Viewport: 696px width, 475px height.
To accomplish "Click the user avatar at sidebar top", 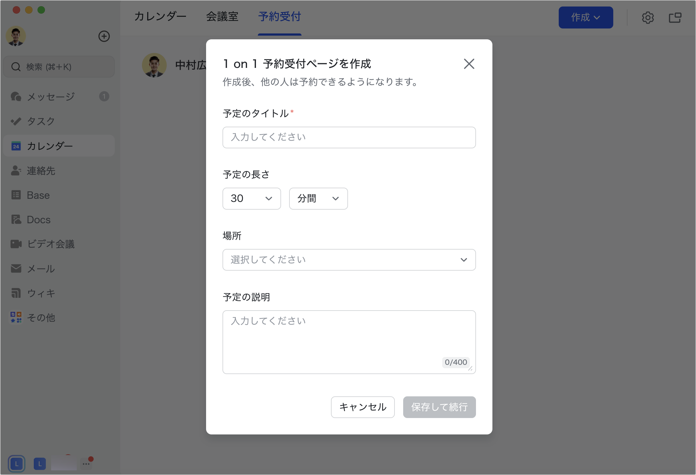I will pyautogui.click(x=16, y=36).
